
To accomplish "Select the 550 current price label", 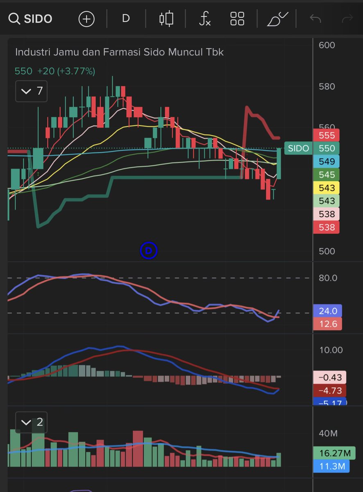I will (327, 148).
